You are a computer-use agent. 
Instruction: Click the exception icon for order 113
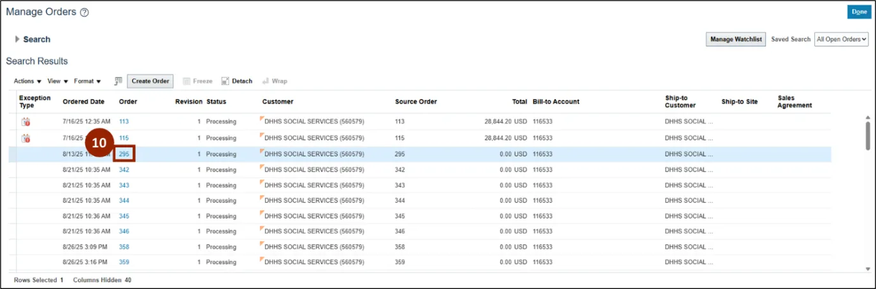26,121
